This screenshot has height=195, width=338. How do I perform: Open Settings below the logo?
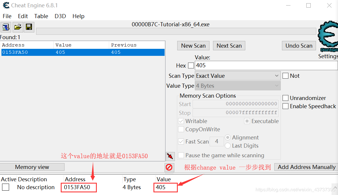pos(328,56)
